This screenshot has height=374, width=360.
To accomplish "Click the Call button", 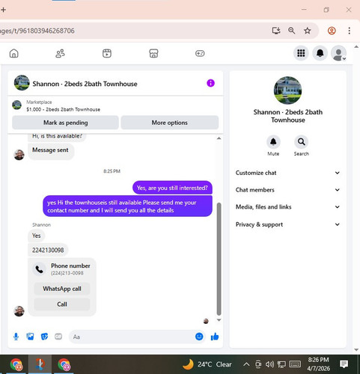I will (62, 304).
